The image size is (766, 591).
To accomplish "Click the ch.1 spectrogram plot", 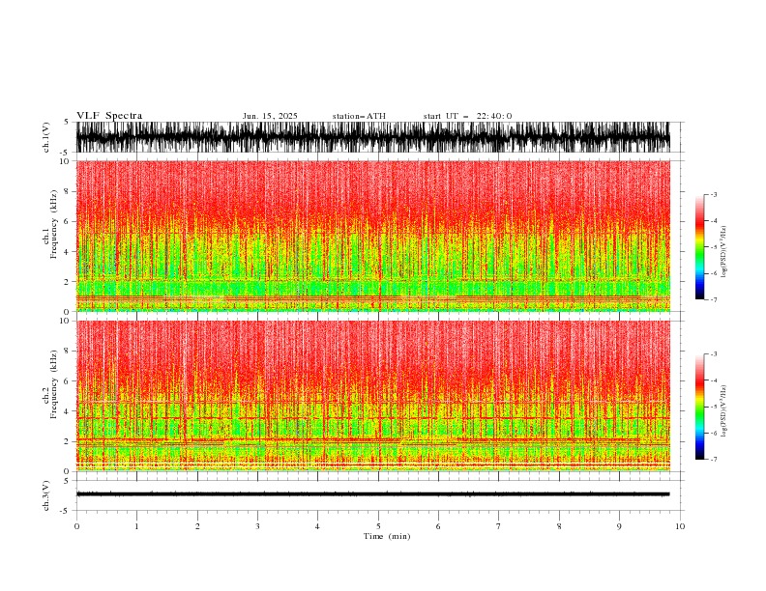I will (x=373, y=236).
